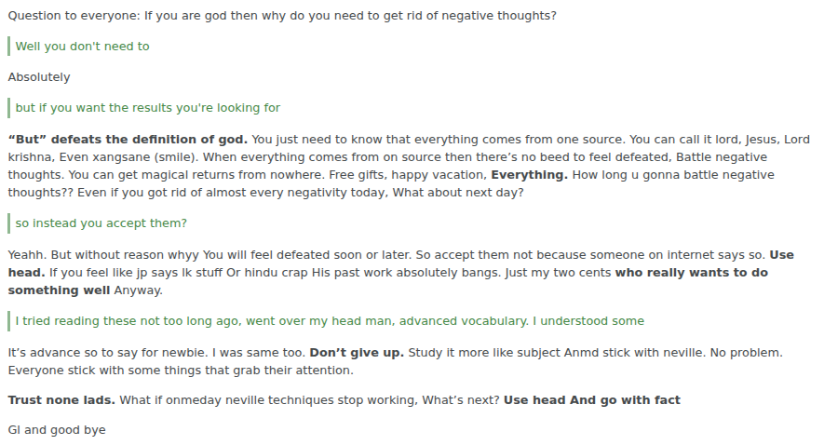The image size is (824, 445).
Task: Click the one-word reply "Absolutely"
Action: (39, 77)
